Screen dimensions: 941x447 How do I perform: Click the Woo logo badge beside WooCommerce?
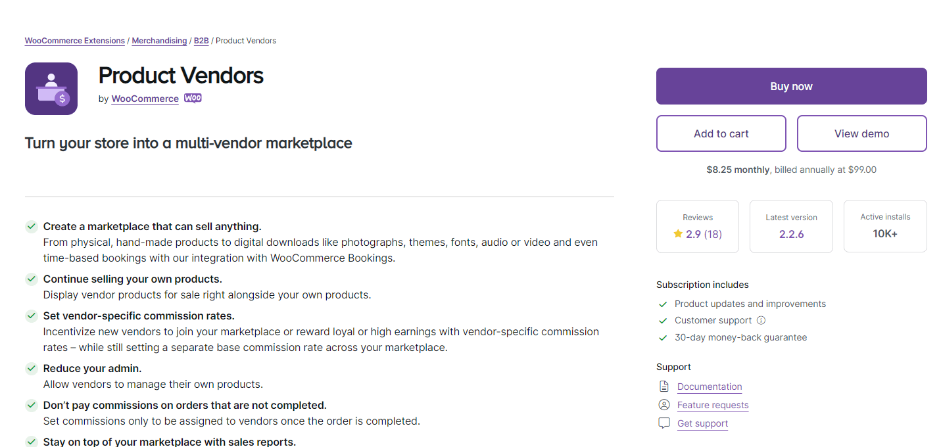point(193,98)
